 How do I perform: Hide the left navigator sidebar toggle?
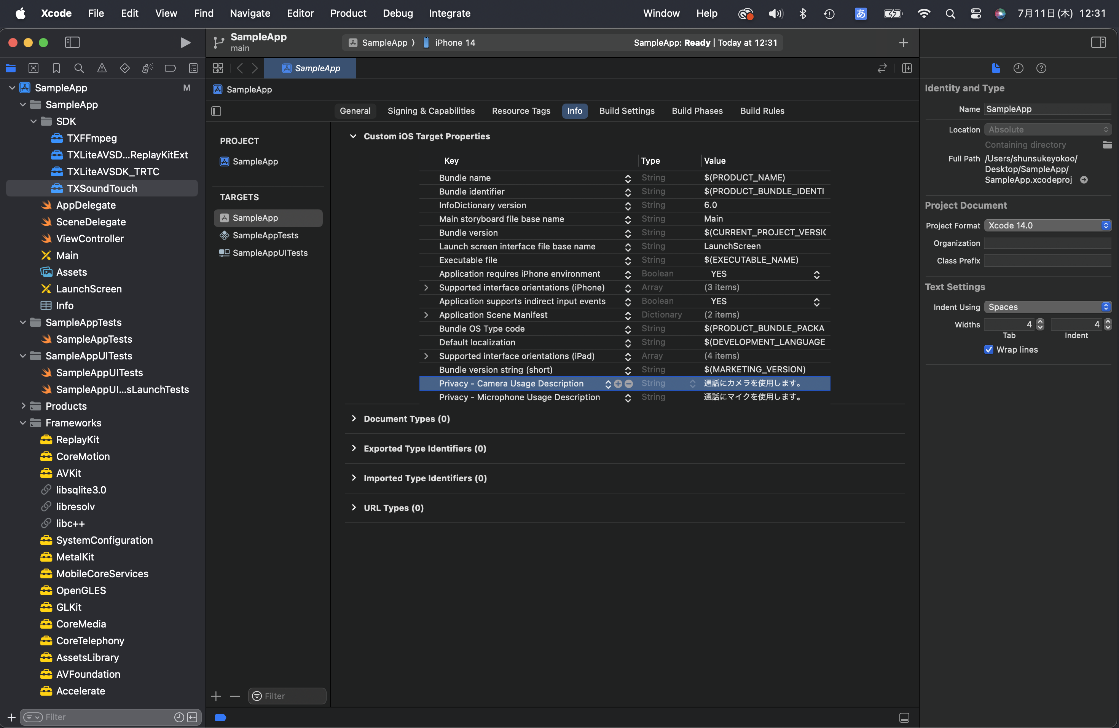(x=72, y=43)
